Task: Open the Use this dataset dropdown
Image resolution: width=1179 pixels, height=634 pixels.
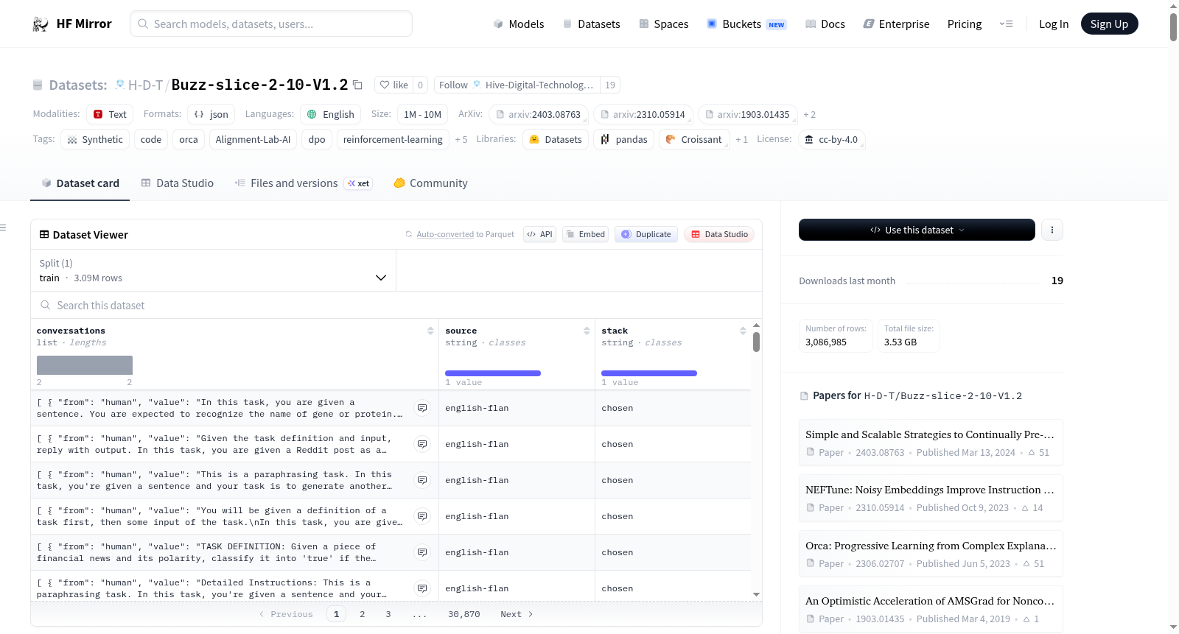Action: click(917, 230)
